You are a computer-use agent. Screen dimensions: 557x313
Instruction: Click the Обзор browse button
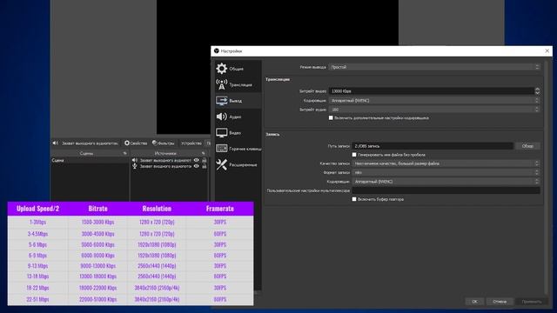pos(527,146)
